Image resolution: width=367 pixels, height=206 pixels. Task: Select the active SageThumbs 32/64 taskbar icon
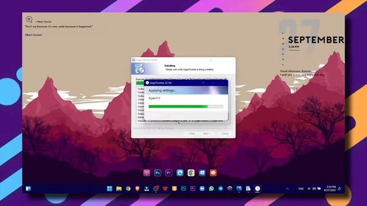pos(257,188)
